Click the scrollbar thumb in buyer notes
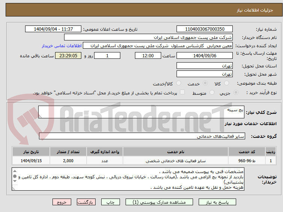The height and width of the screenshot is (212, 283). [x=15, y=176]
